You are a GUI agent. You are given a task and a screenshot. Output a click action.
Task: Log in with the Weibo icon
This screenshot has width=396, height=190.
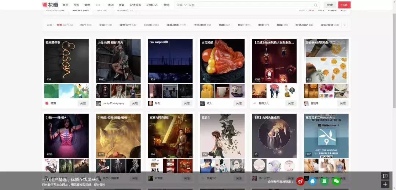pyautogui.click(x=300, y=181)
